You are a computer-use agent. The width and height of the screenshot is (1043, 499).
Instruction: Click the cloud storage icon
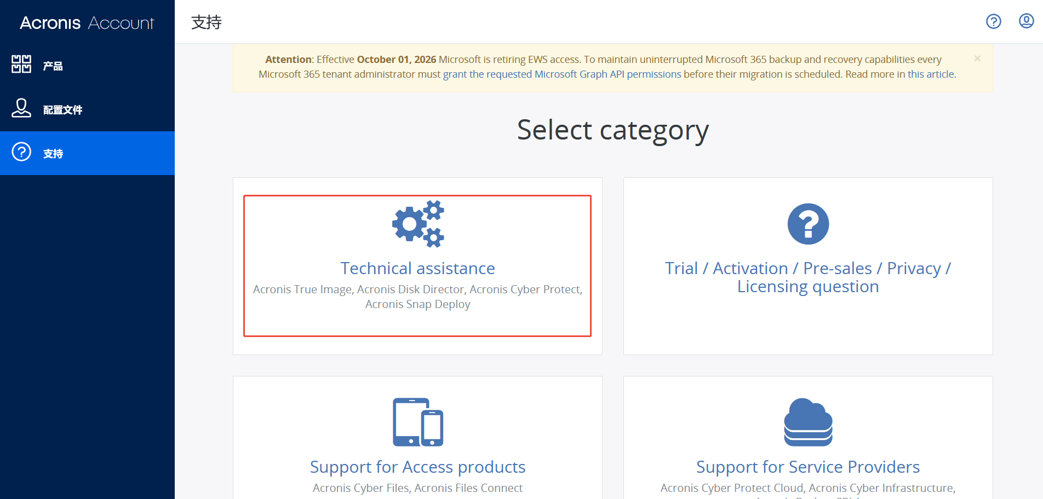(x=808, y=422)
